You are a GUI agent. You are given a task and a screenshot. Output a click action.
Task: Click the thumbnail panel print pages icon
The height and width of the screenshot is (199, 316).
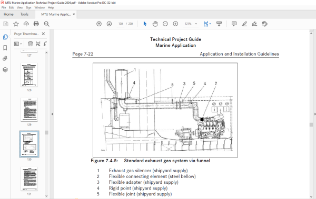pyautogui.click(x=38, y=44)
